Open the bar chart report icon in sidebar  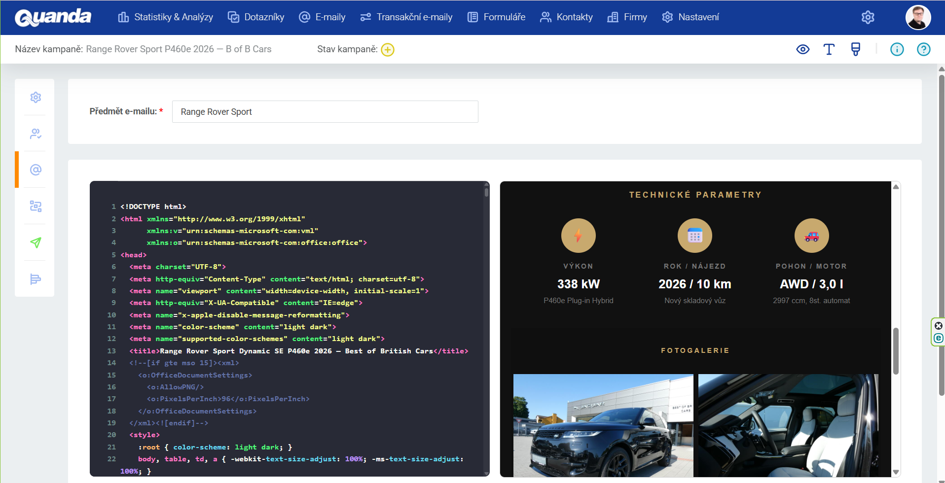pyautogui.click(x=36, y=279)
